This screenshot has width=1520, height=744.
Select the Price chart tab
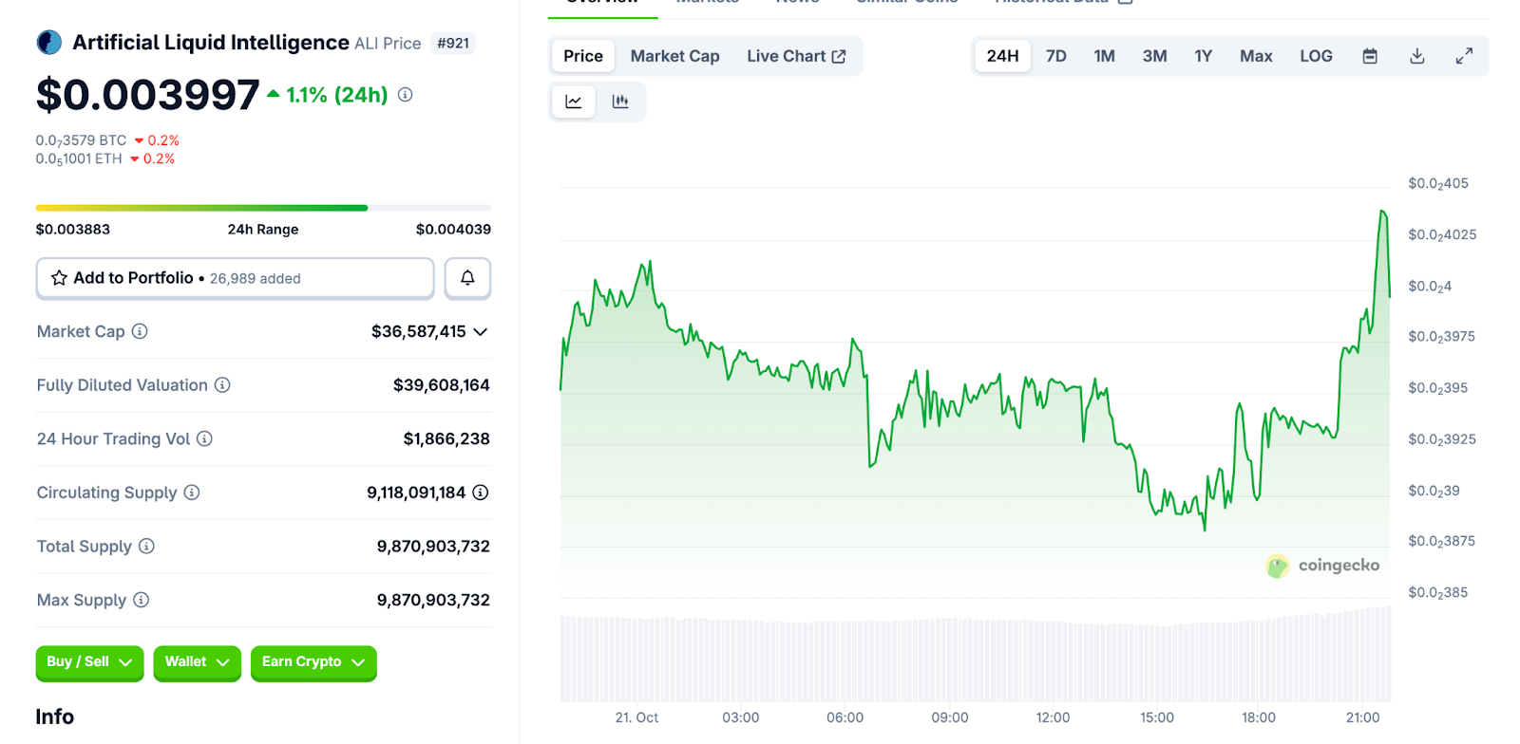pyautogui.click(x=582, y=56)
